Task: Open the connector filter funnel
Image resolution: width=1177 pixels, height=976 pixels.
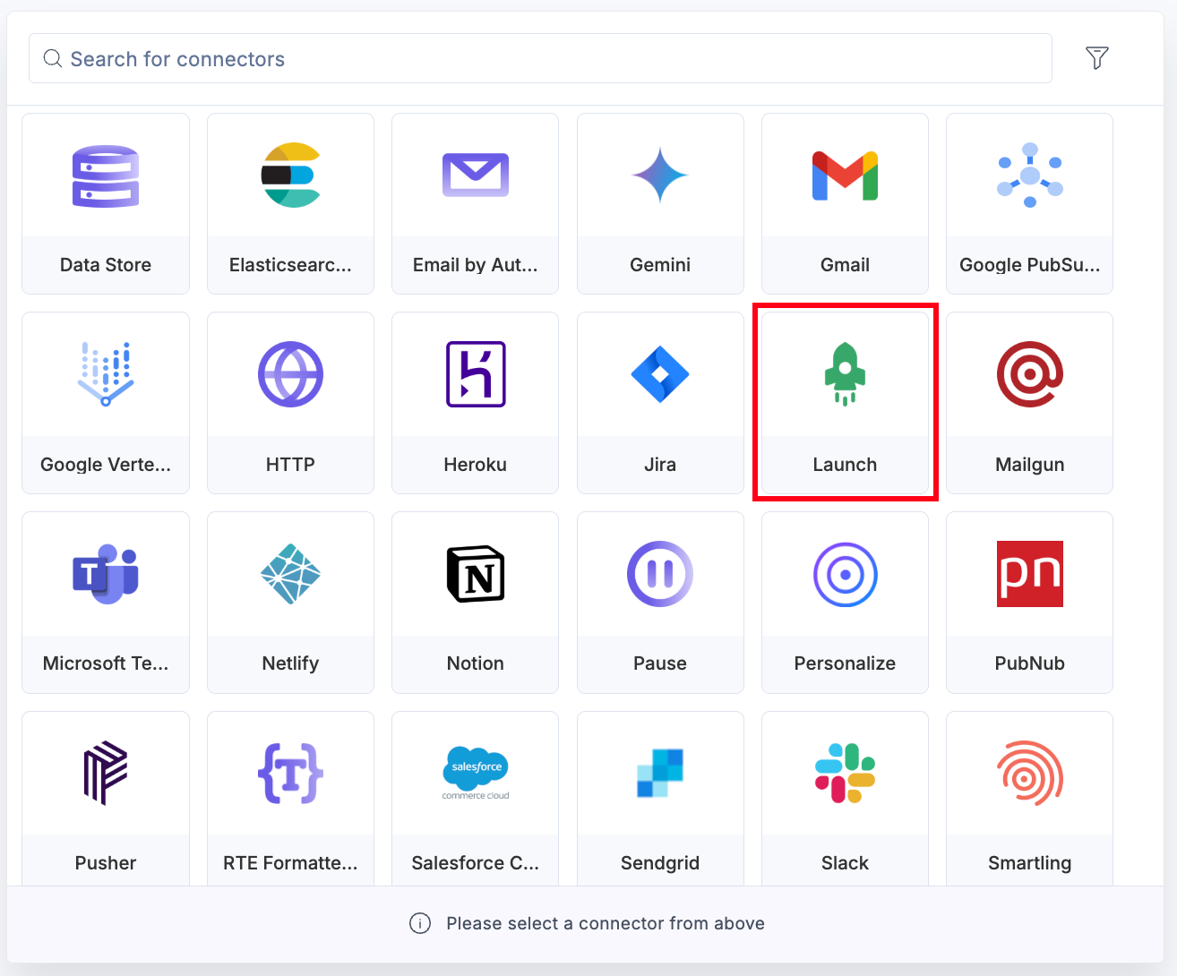Action: pos(1097,58)
